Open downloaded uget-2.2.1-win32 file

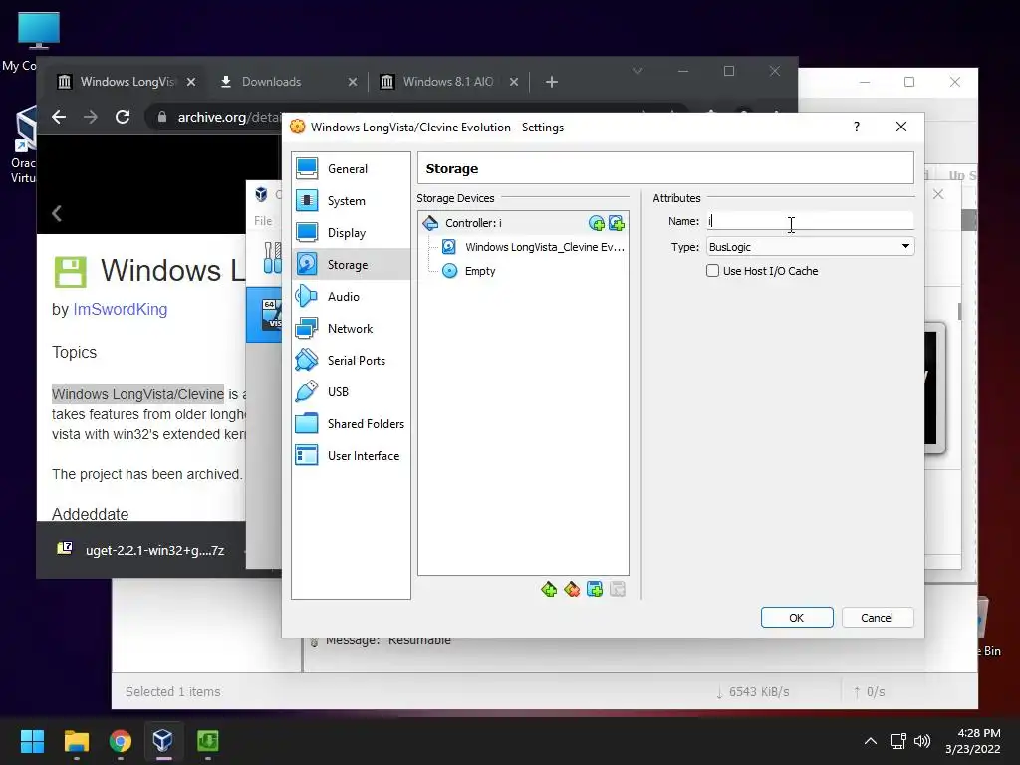(x=142, y=550)
